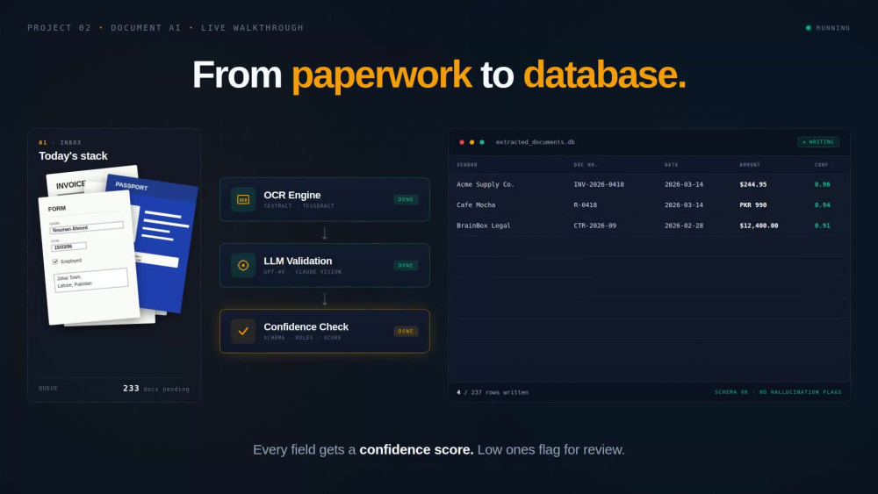Select the CTR-2026-09 document number
Viewport: 878px width, 494px height.
point(594,226)
